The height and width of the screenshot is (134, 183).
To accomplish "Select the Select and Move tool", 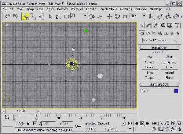I will point(110,16).
